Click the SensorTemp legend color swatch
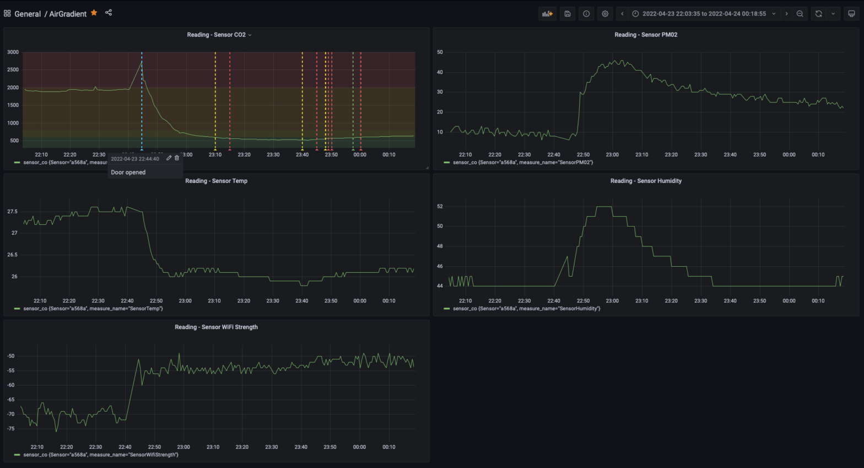The height and width of the screenshot is (468, 864). tap(17, 309)
